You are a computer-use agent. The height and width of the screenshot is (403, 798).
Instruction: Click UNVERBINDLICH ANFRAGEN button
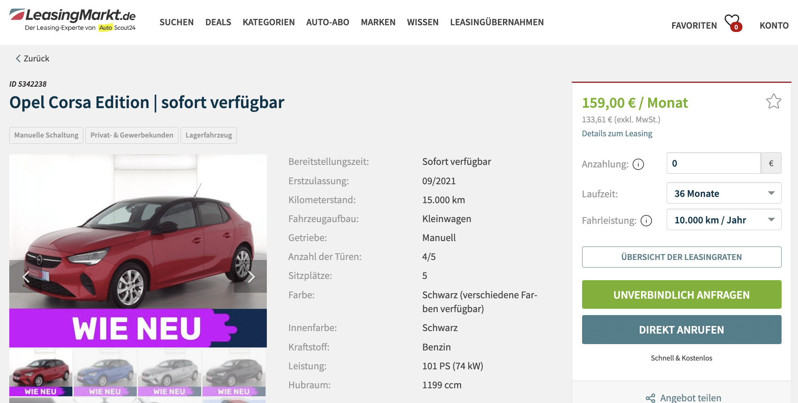pos(681,294)
